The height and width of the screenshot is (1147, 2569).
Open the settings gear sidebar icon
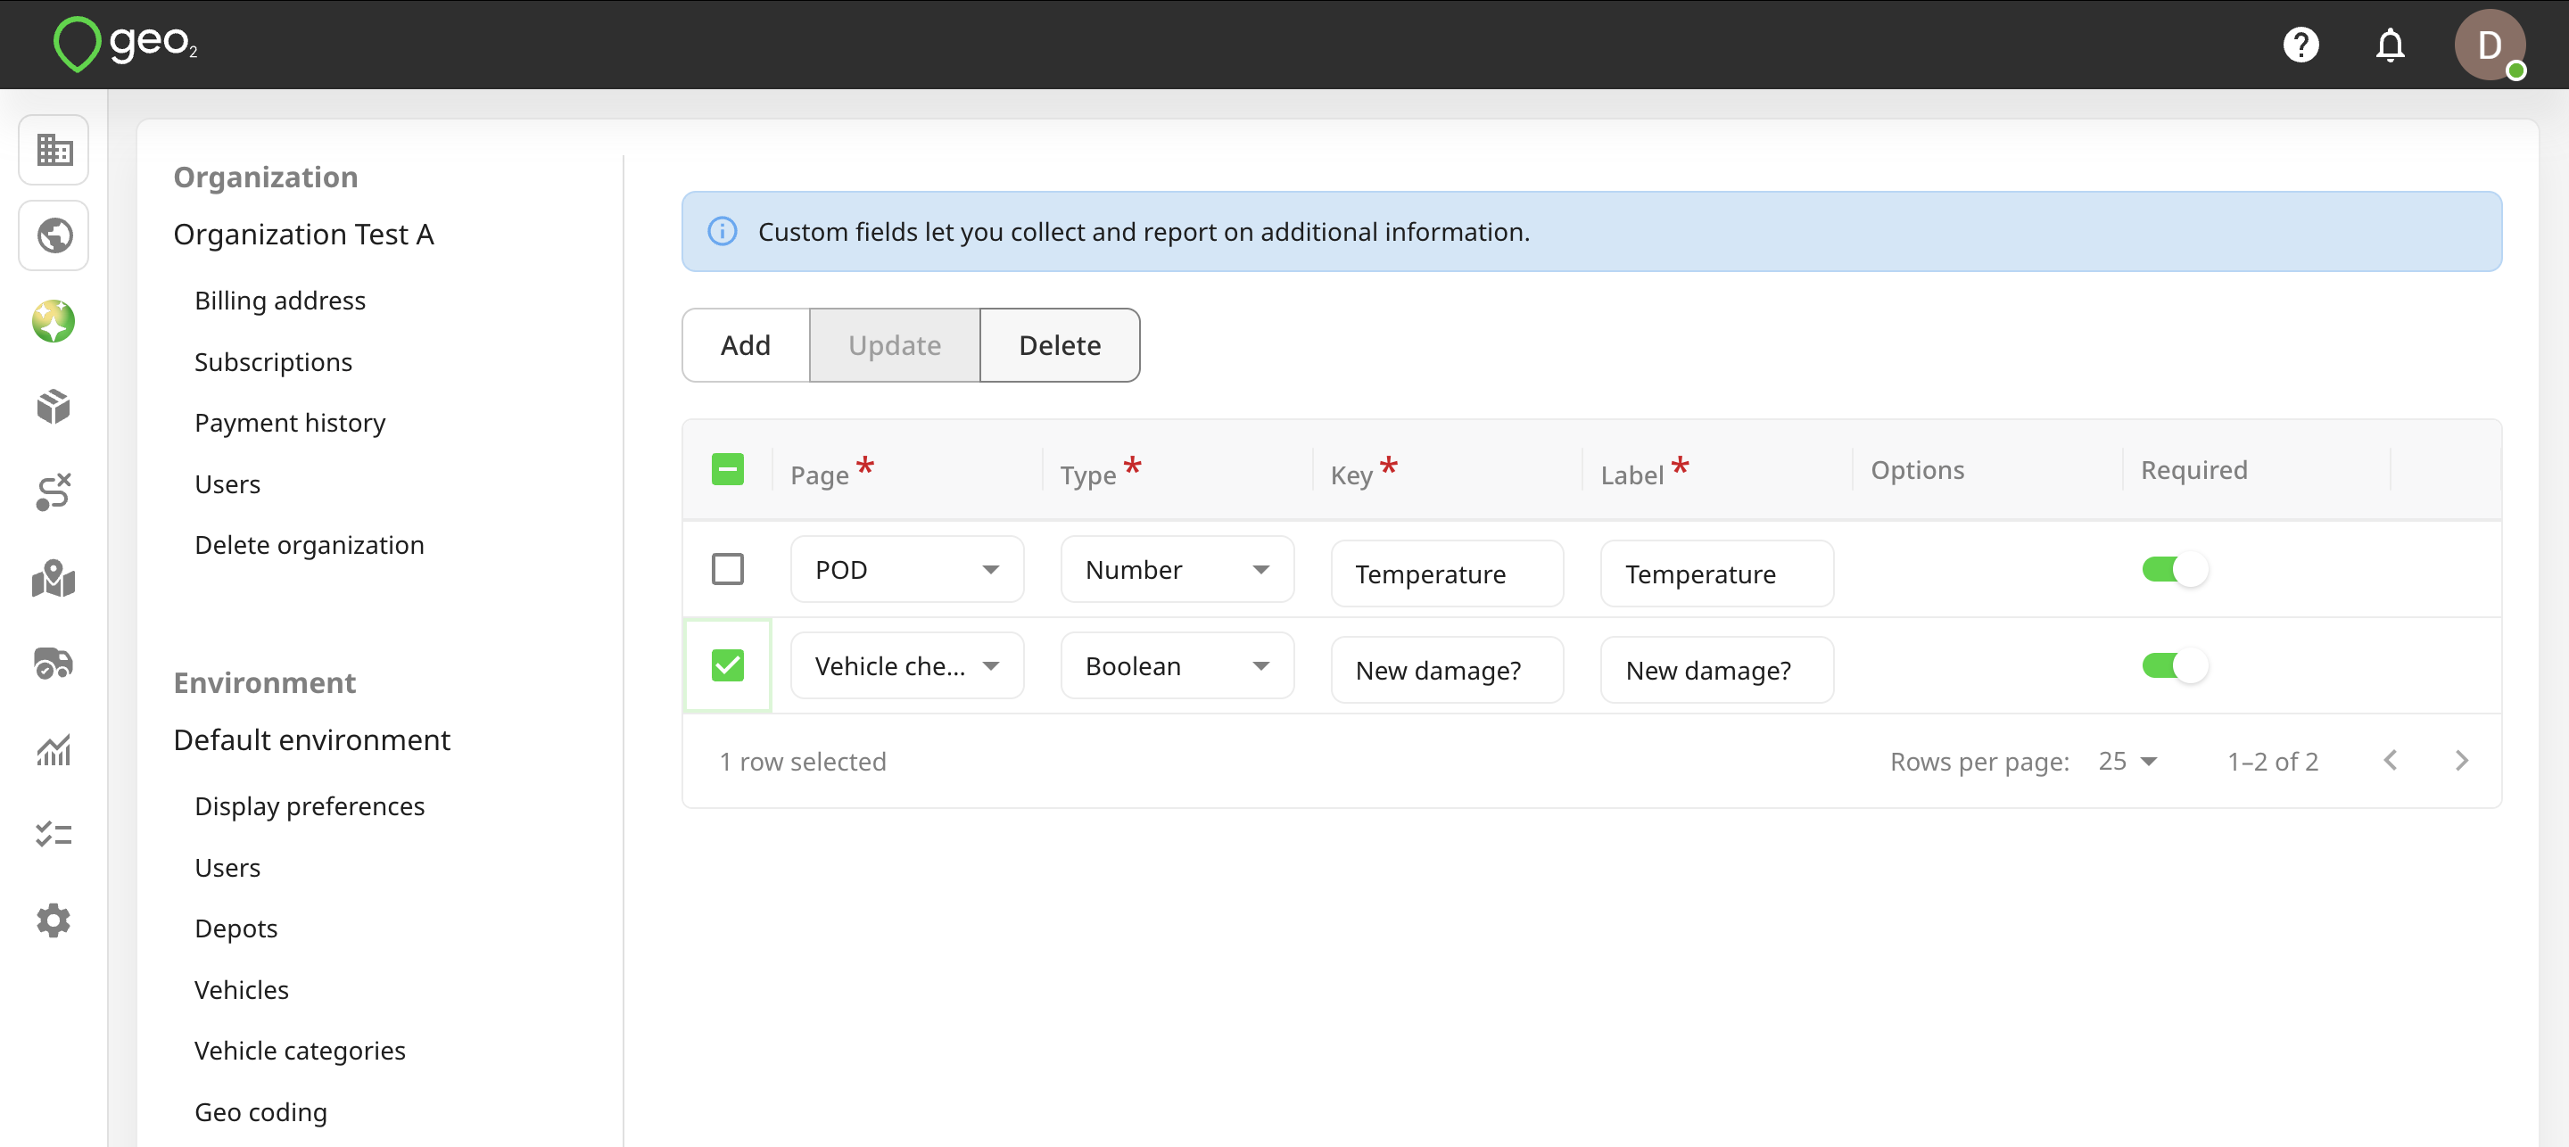[54, 920]
